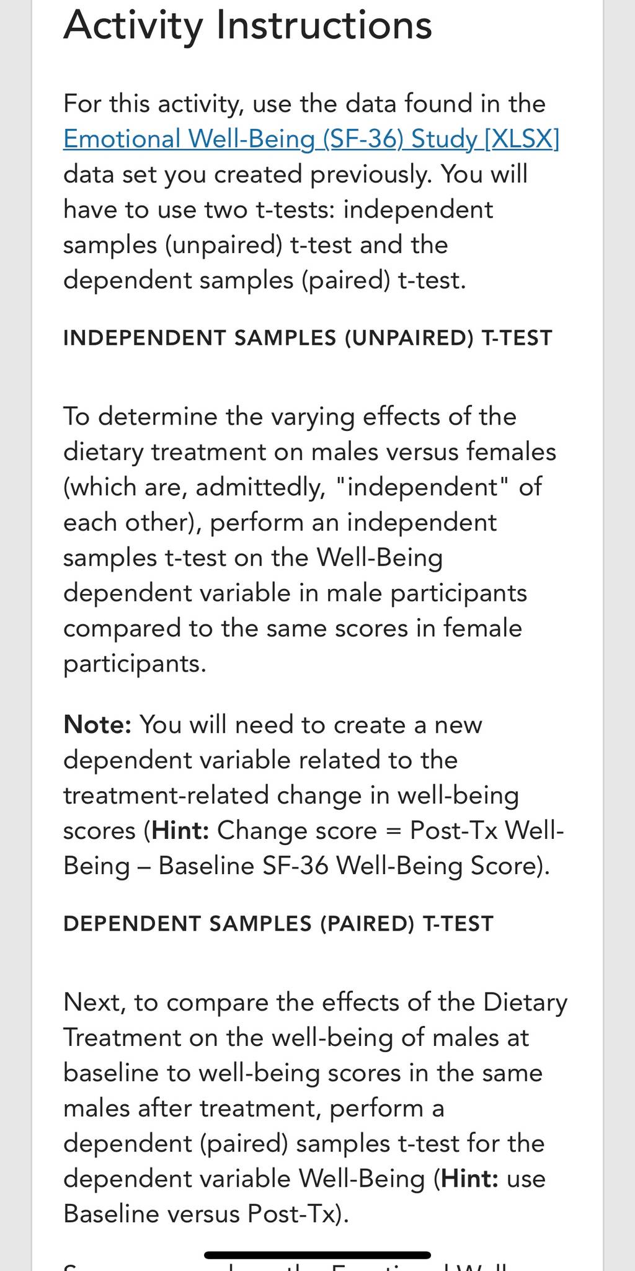Tap the paragraph starting To determine the varying
The width and height of the screenshot is (635, 1271).
[x=310, y=539]
